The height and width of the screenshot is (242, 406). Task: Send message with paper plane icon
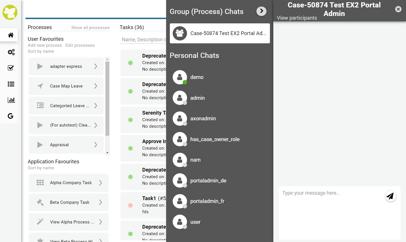point(390,196)
